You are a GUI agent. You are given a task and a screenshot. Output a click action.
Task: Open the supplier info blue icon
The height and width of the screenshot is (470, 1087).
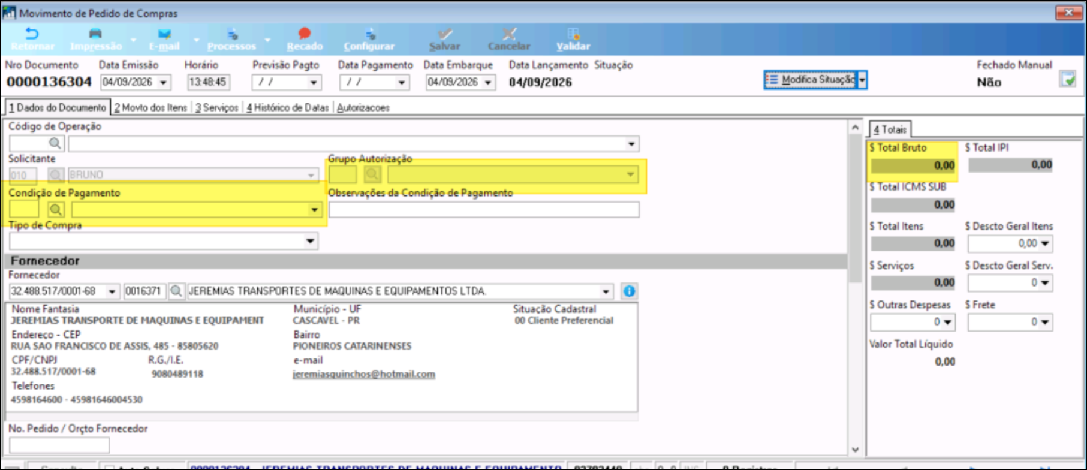pos(629,291)
